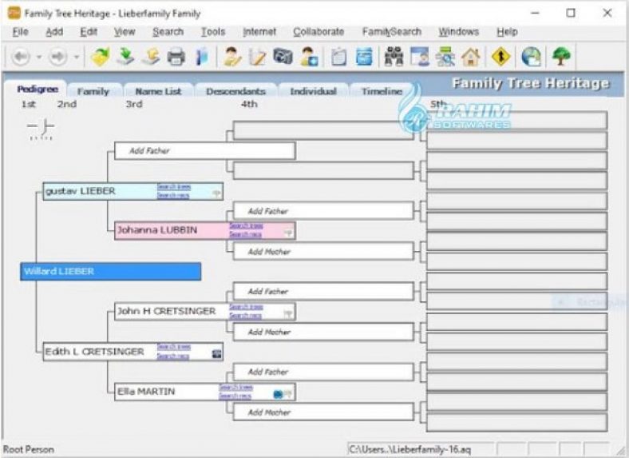This screenshot has height=458, width=629.
Task: Click the green tree icon
Action: coord(561,57)
